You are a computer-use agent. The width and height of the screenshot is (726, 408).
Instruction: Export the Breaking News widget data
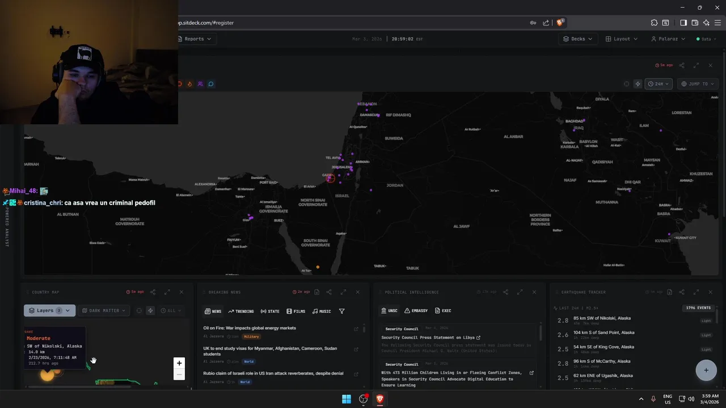tap(317, 292)
